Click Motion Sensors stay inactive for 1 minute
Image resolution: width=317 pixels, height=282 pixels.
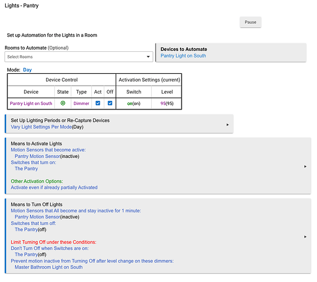76,211
